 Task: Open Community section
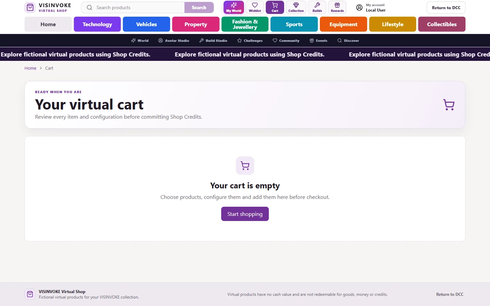coord(286,40)
